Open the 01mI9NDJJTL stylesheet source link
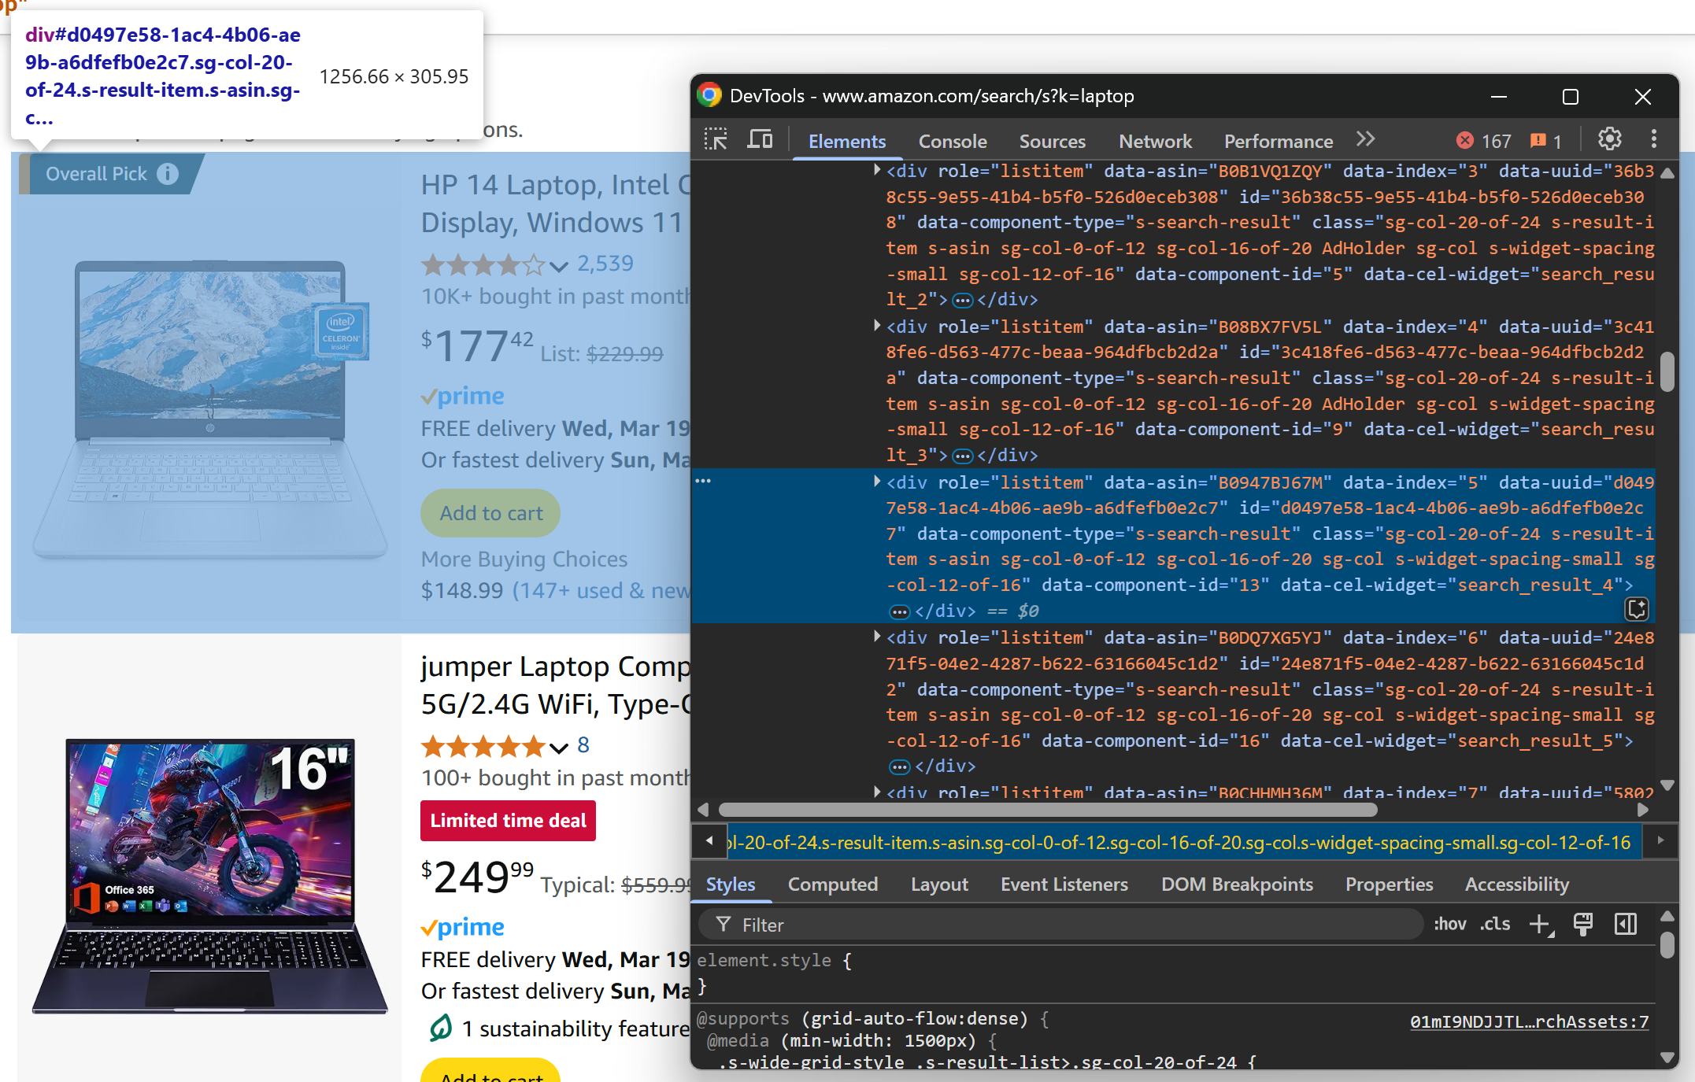 [1529, 1021]
